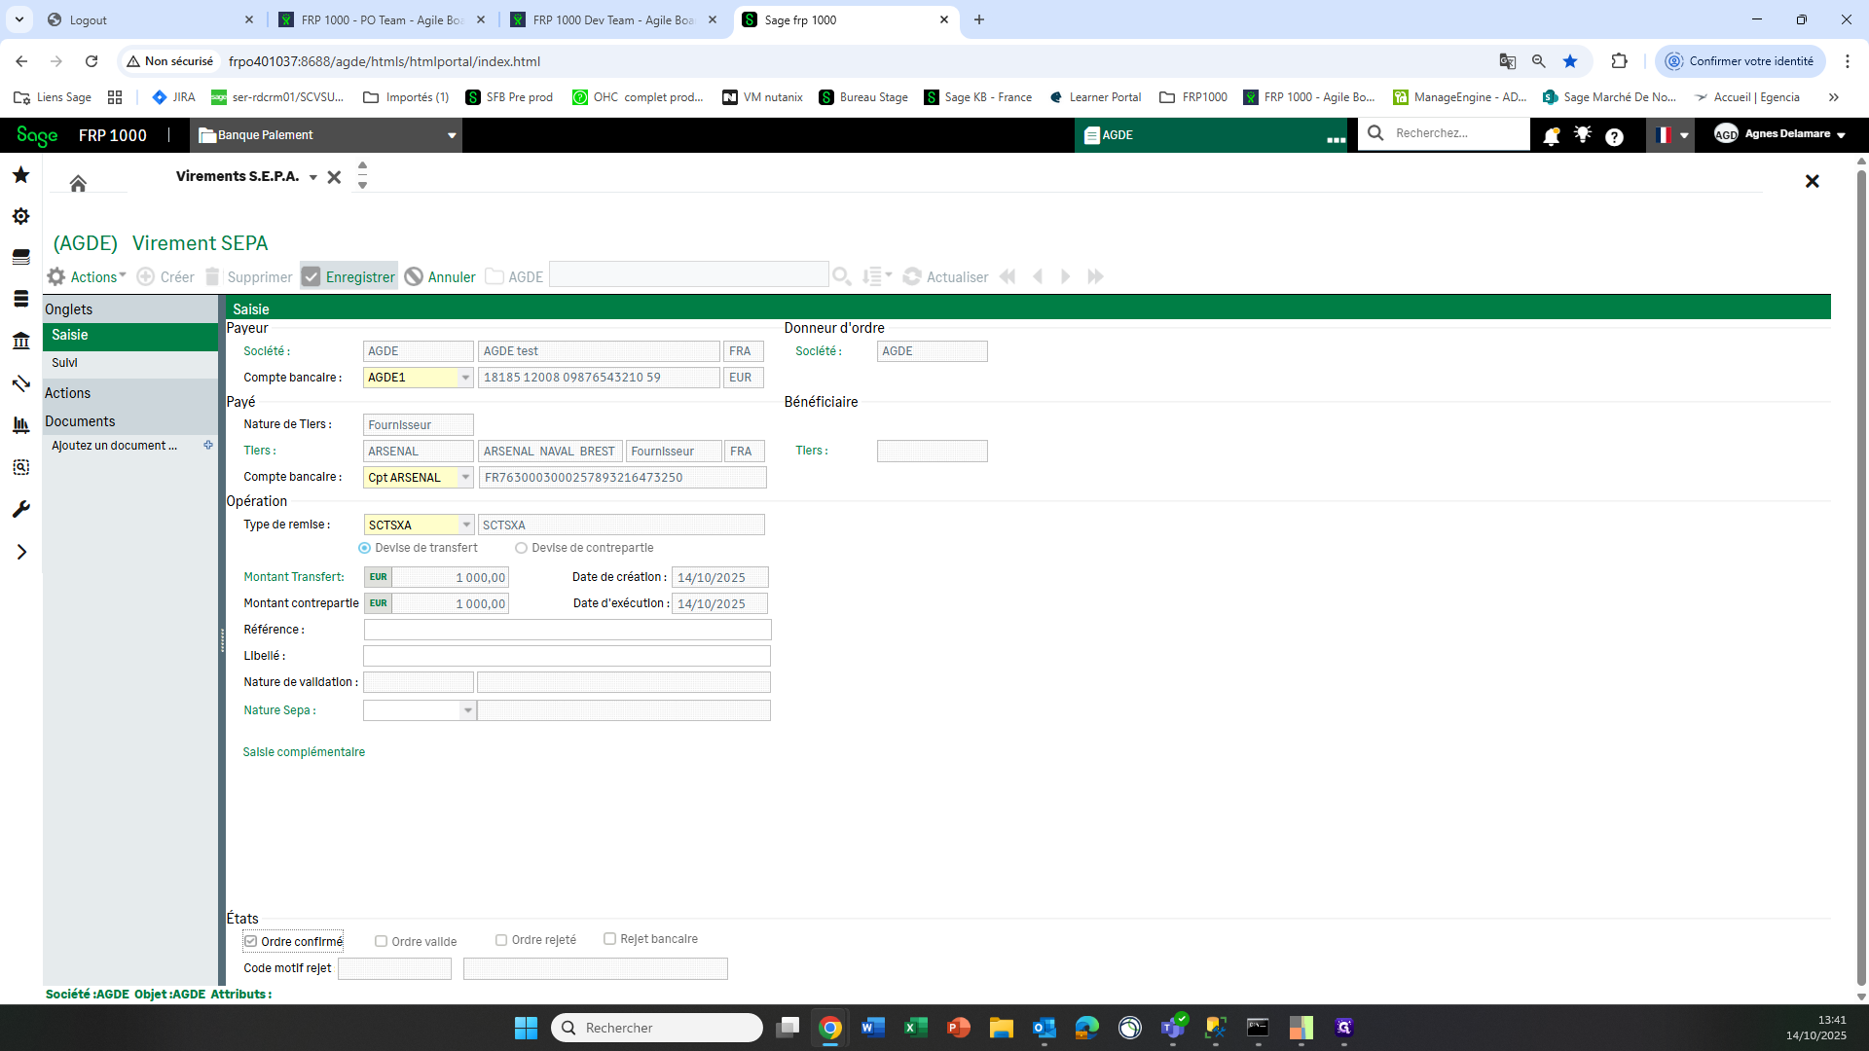Go to last record with double-arrow icon
This screenshot has width=1869, height=1051.
1095,276
